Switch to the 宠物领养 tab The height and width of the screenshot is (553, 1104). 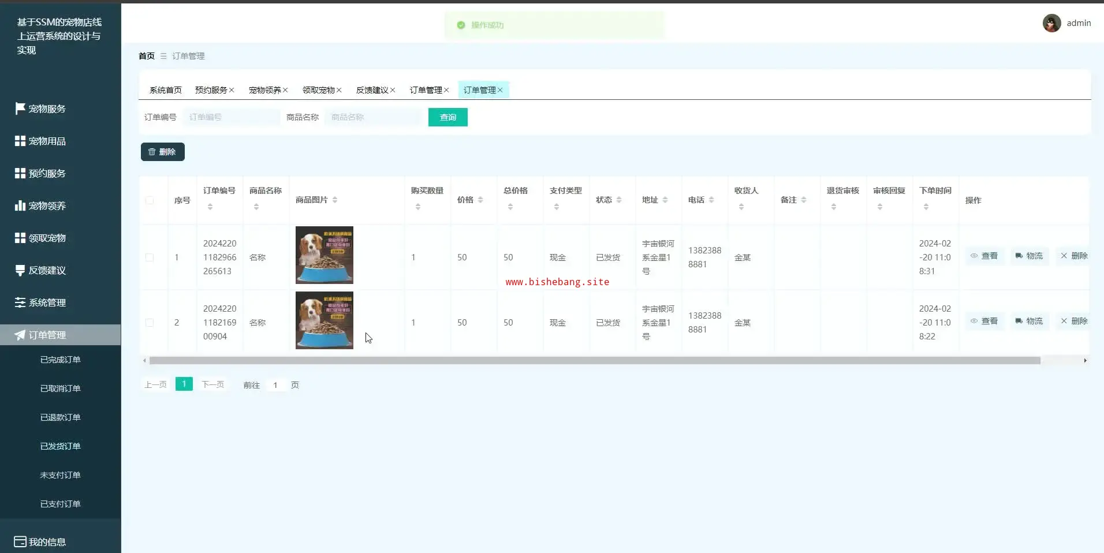tap(265, 90)
